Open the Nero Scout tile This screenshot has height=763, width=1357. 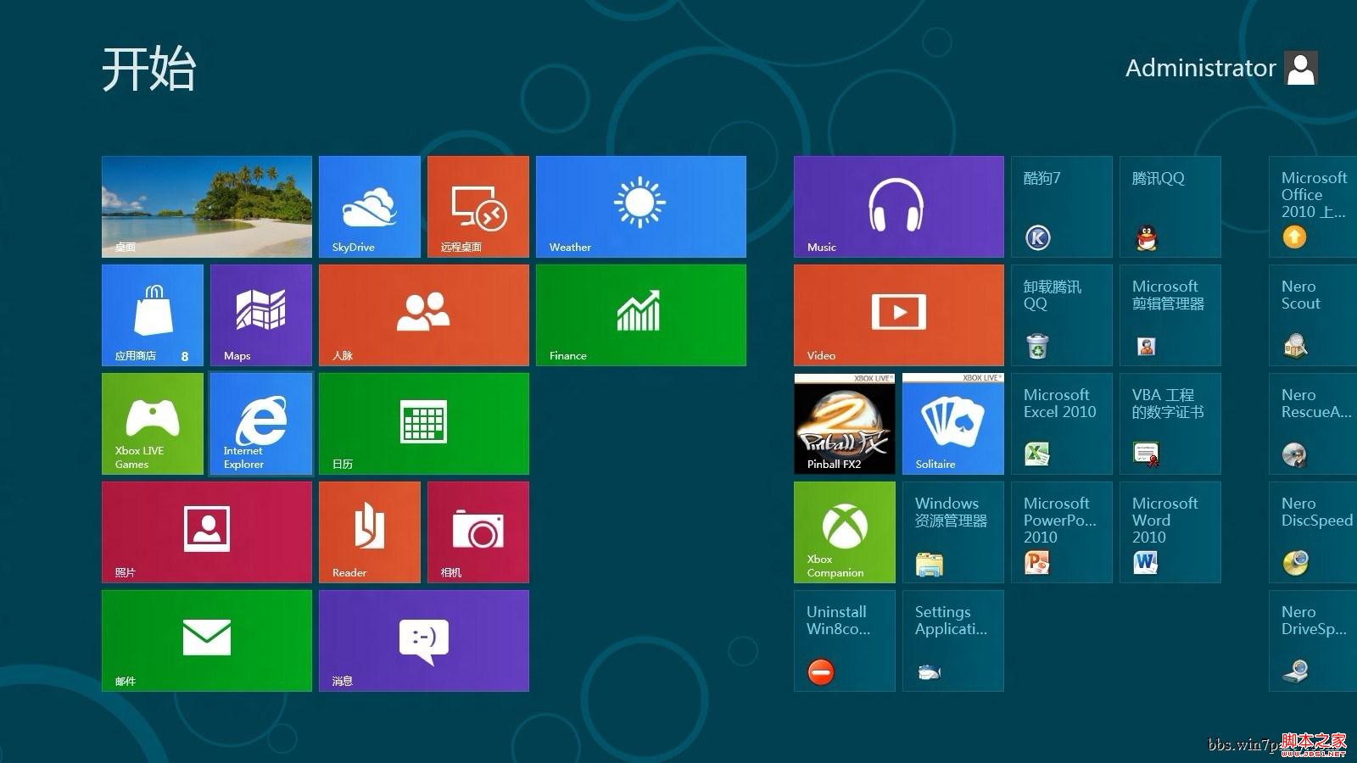[x=1313, y=315]
